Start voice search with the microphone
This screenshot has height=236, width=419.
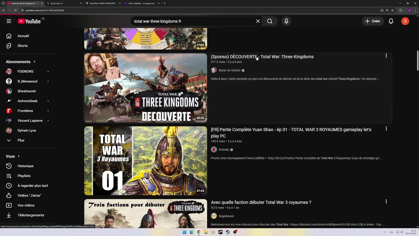pos(286,21)
